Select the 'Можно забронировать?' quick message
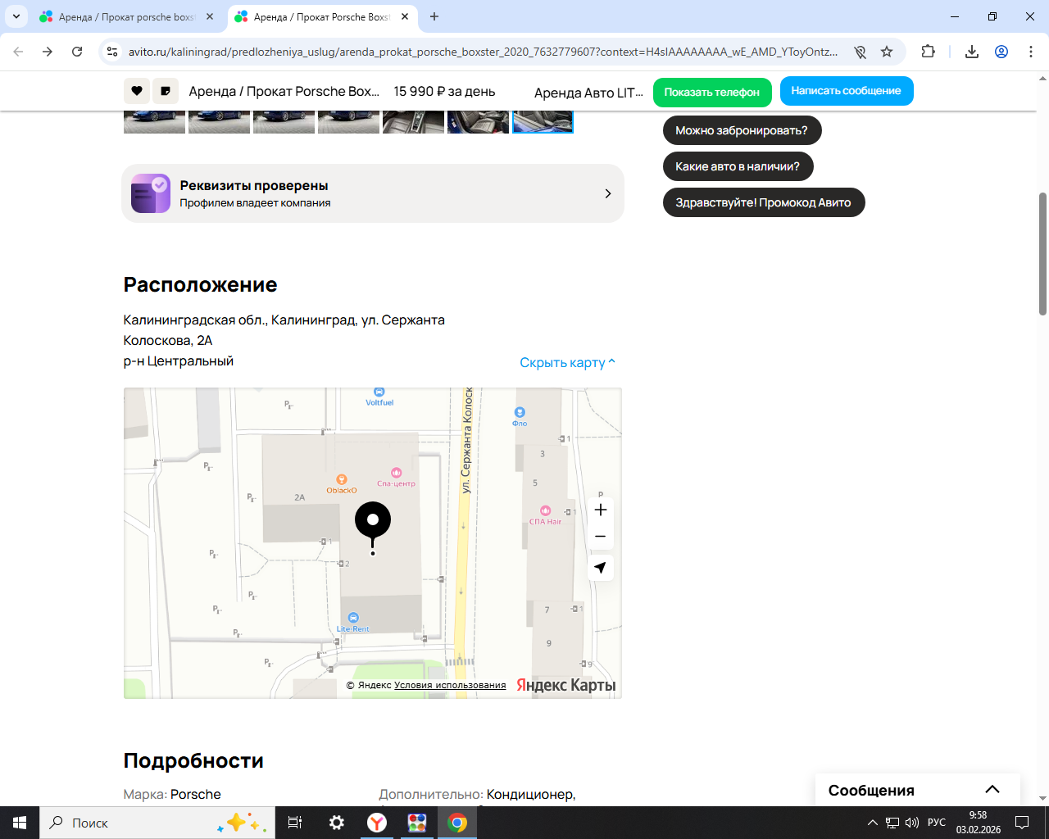The image size is (1049, 839). 742,130
